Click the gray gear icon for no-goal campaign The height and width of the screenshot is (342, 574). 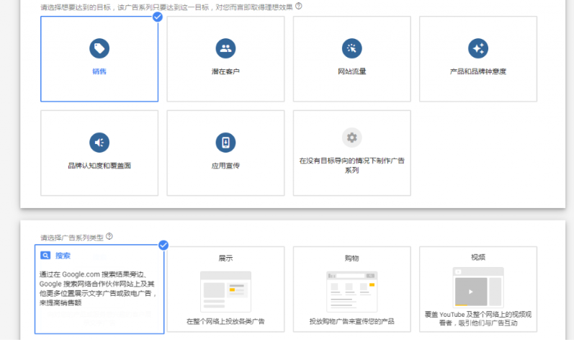[x=351, y=138]
